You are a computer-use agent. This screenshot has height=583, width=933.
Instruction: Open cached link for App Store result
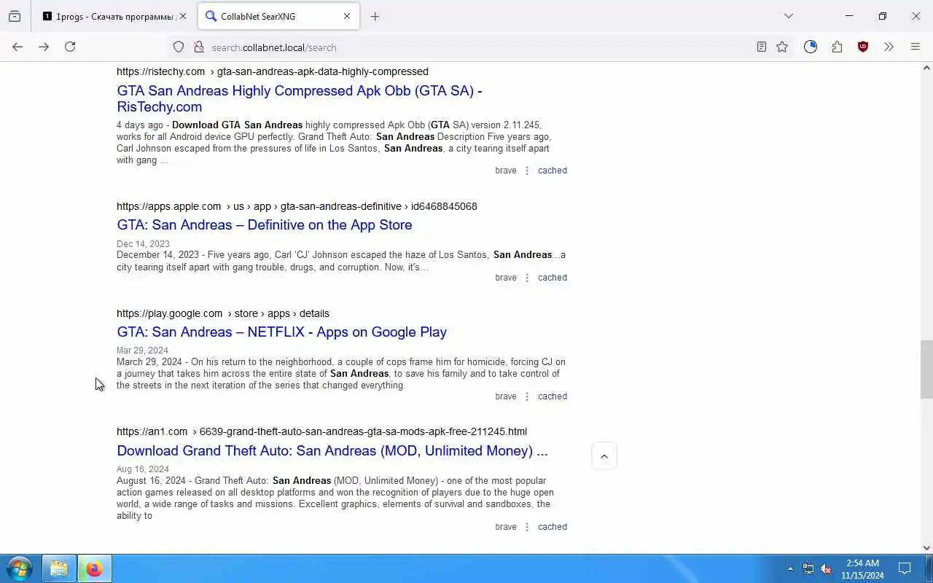552,278
